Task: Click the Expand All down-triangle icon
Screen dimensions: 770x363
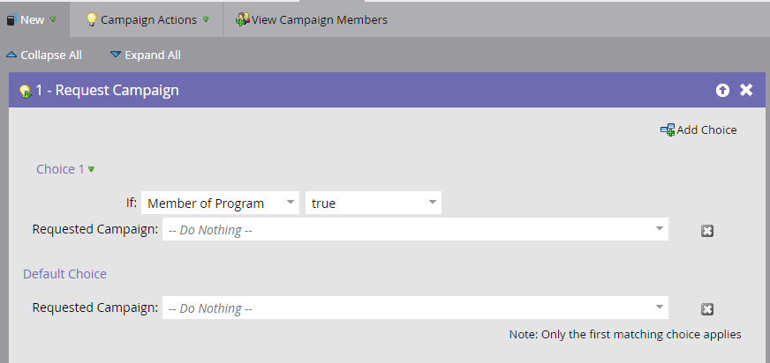Action: tap(116, 55)
